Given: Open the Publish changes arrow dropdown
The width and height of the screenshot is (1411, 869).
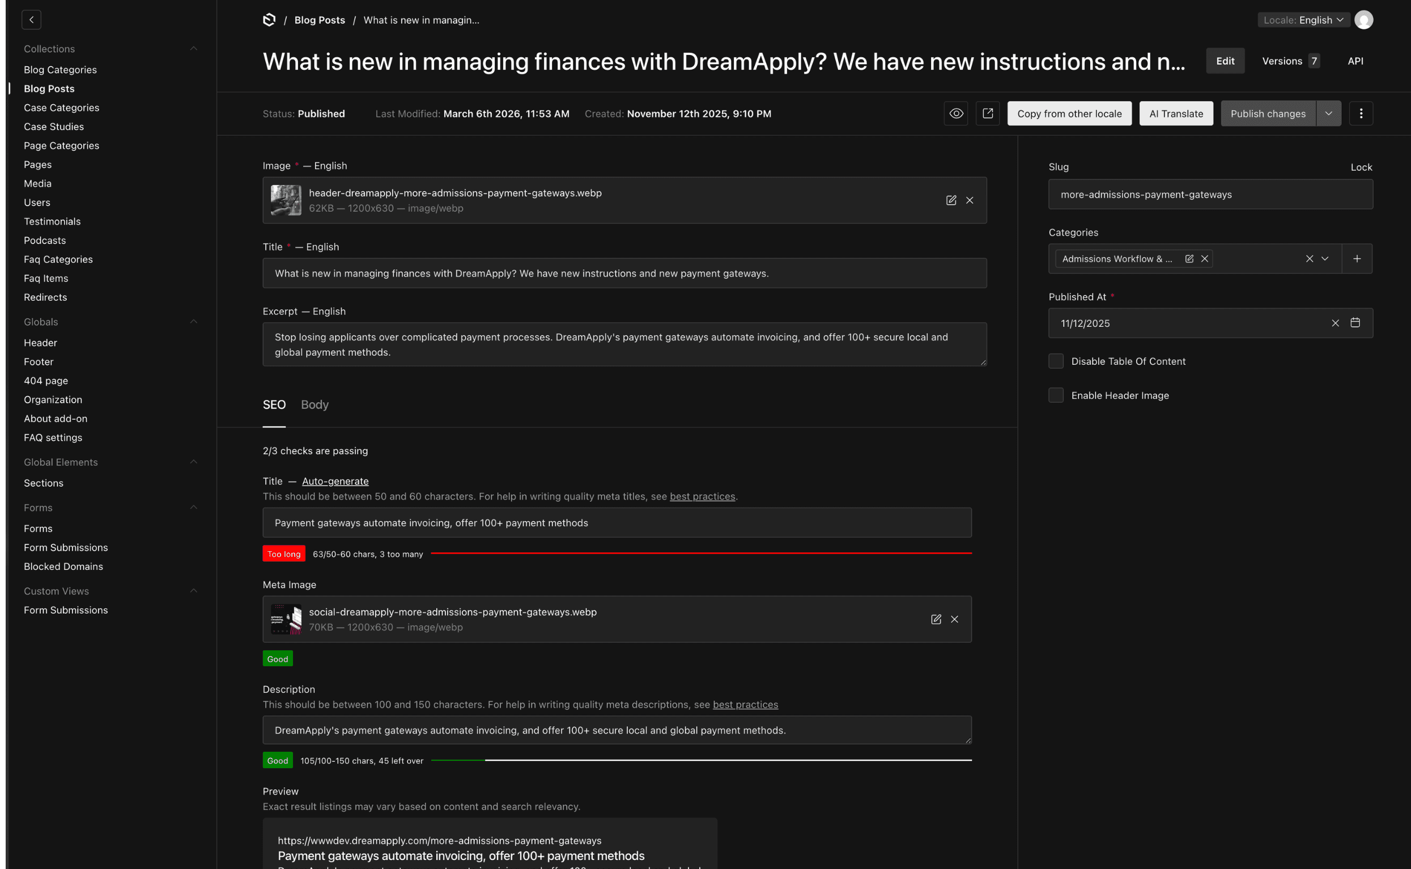Looking at the screenshot, I should [x=1328, y=113].
